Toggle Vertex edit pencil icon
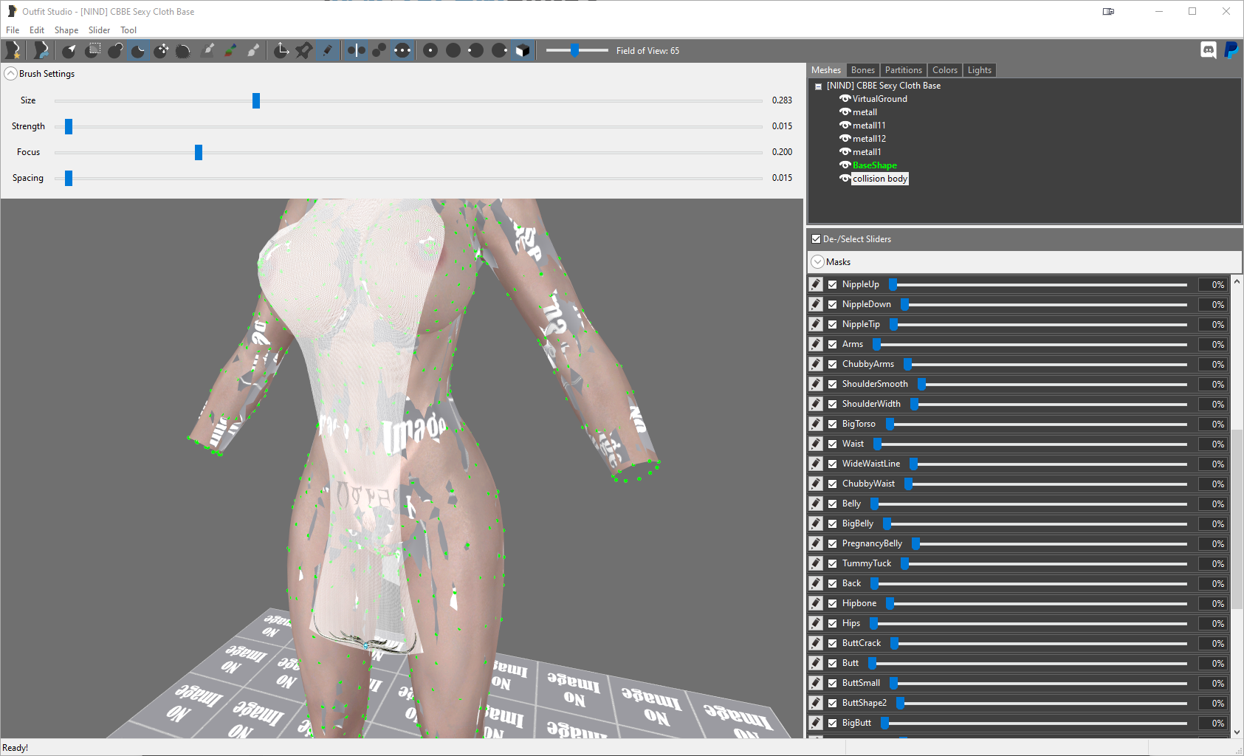Viewport: 1244px width, 756px height. click(327, 50)
